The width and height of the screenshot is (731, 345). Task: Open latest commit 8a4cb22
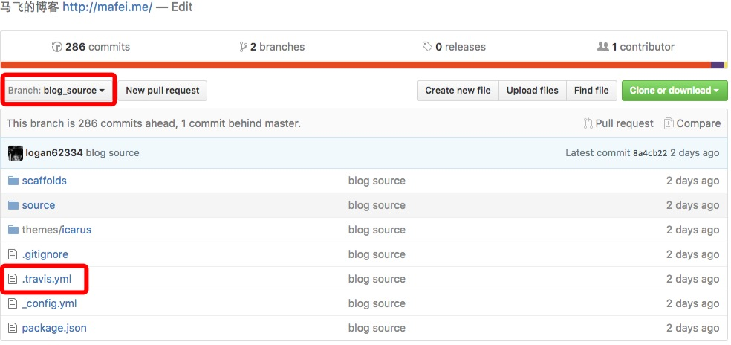pos(650,153)
